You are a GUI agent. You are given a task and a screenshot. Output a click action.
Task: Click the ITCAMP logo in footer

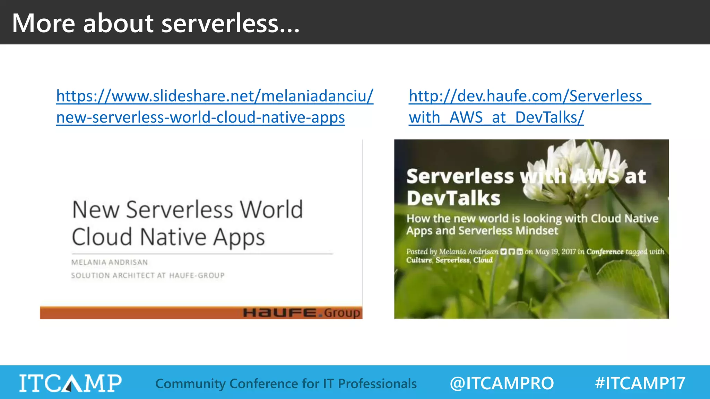[70, 383]
